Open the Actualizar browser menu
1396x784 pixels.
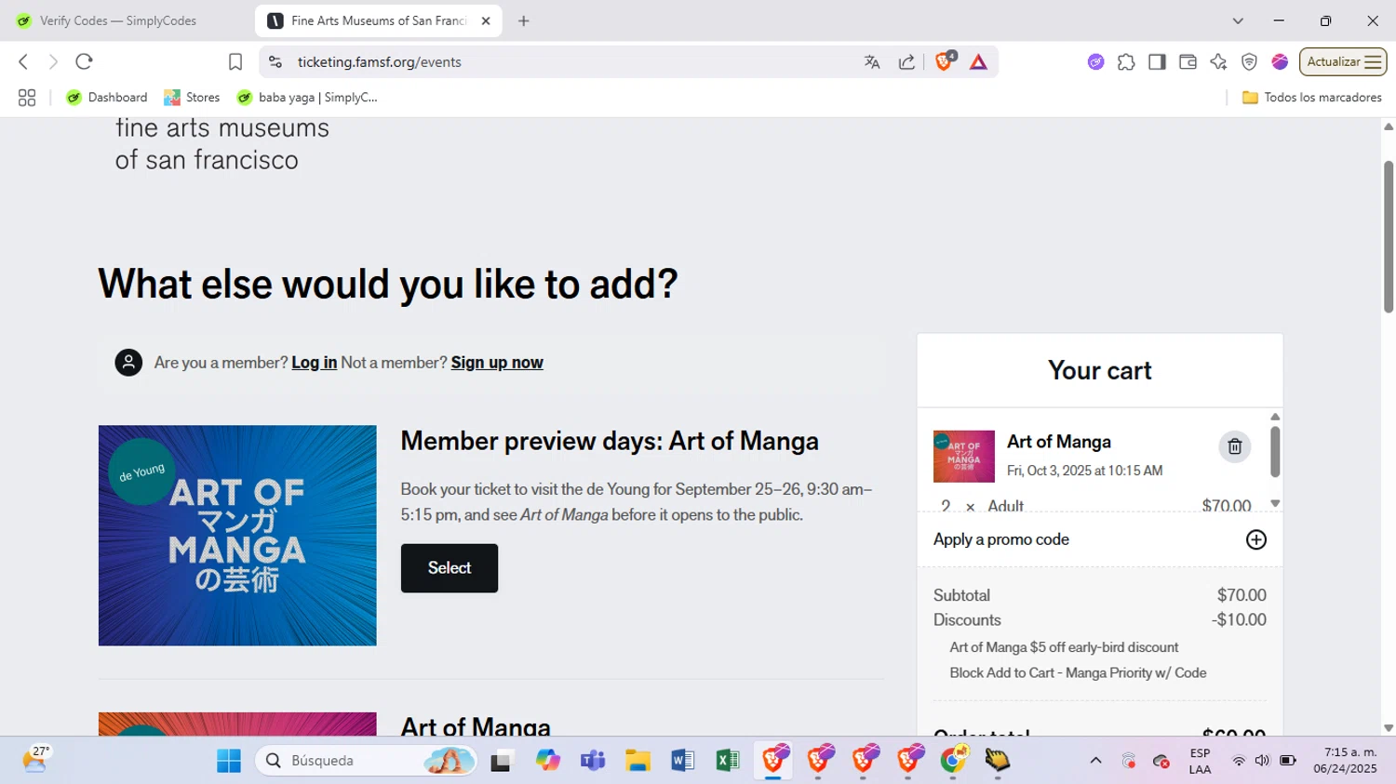1343,62
